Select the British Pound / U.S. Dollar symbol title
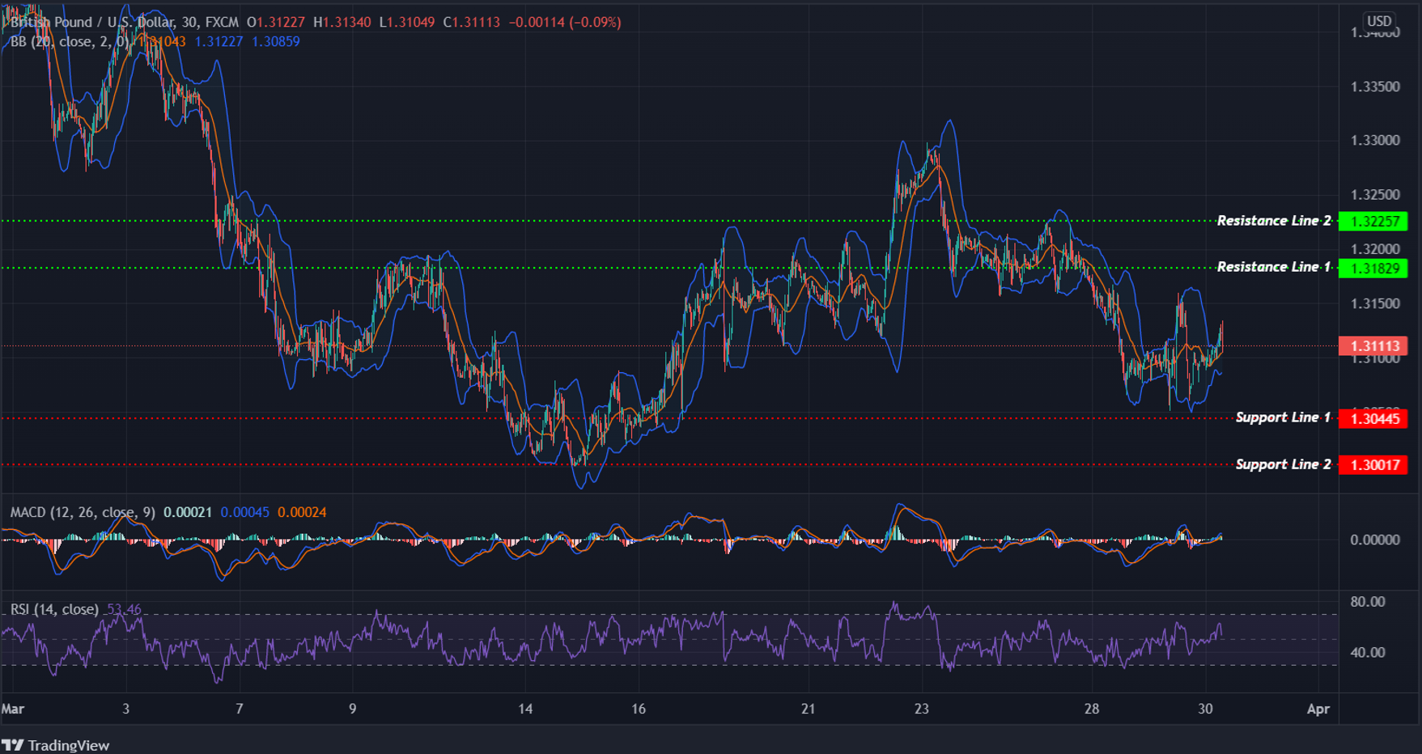1422x754 pixels. coord(93,22)
